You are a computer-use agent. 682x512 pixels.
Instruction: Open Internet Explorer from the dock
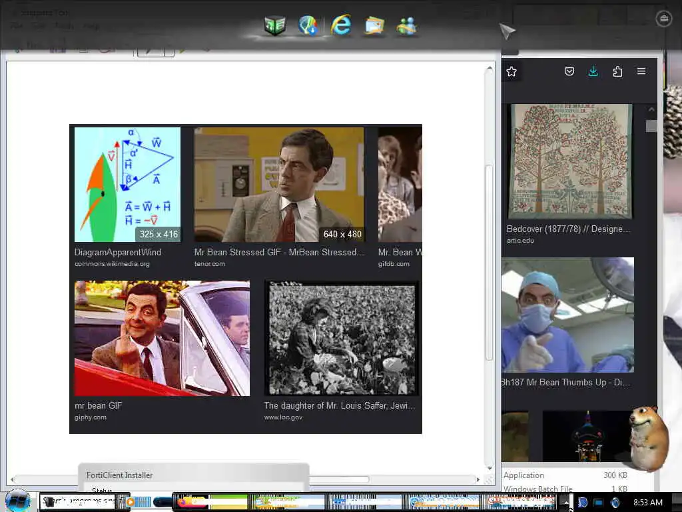point(341,25)
